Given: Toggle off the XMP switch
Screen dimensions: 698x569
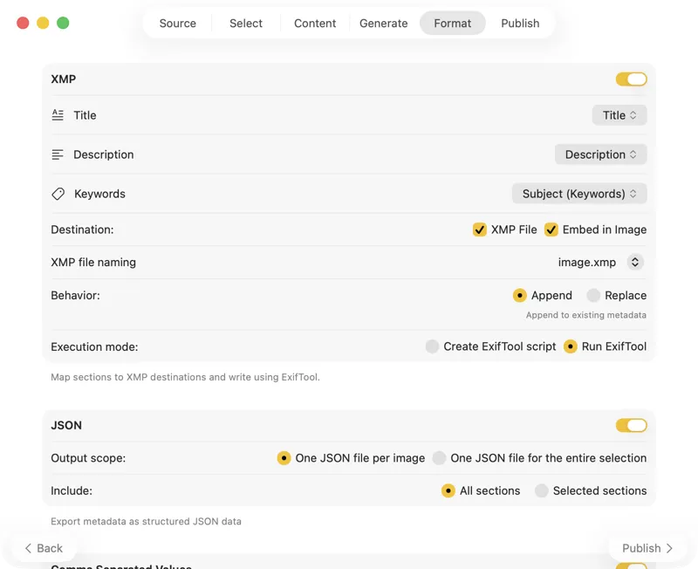Looking at the screenshot, I should pyautogui.click(x=631, y=79).
